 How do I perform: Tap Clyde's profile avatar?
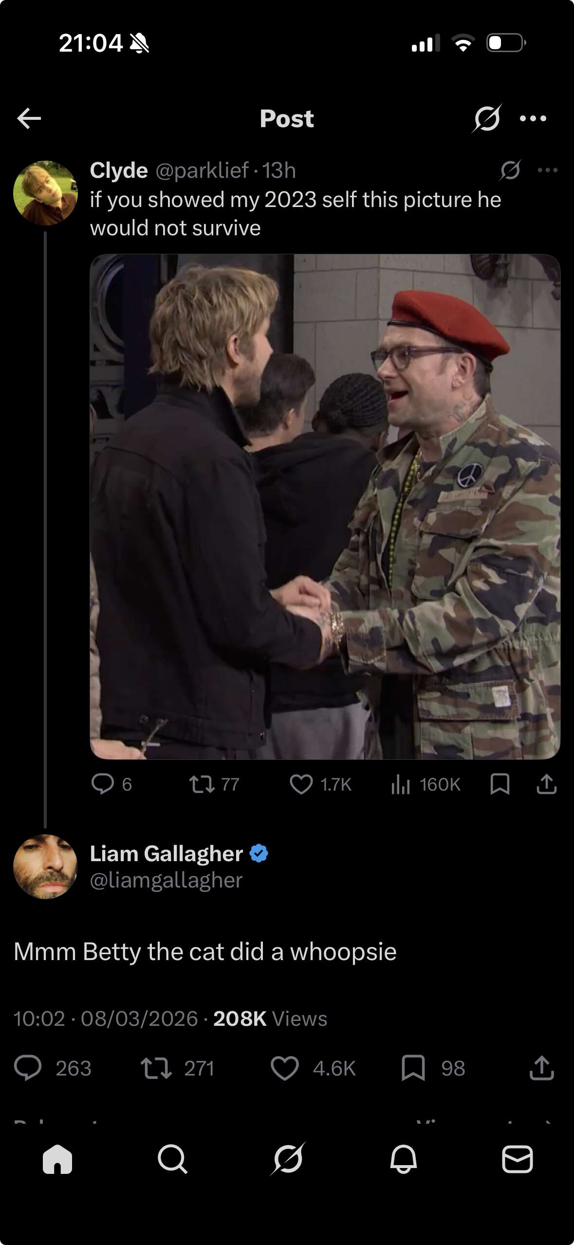(45, 193)
